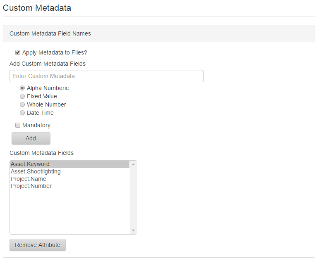Enable the Mandatory checkbox

pyautogui.click(x=18, y=125)
